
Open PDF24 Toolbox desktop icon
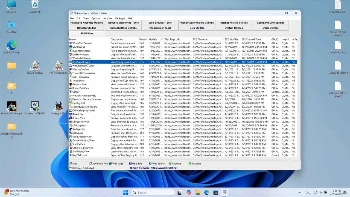click(35, 68)
